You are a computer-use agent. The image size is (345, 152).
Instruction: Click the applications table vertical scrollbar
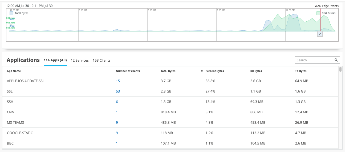pos(340,70)
